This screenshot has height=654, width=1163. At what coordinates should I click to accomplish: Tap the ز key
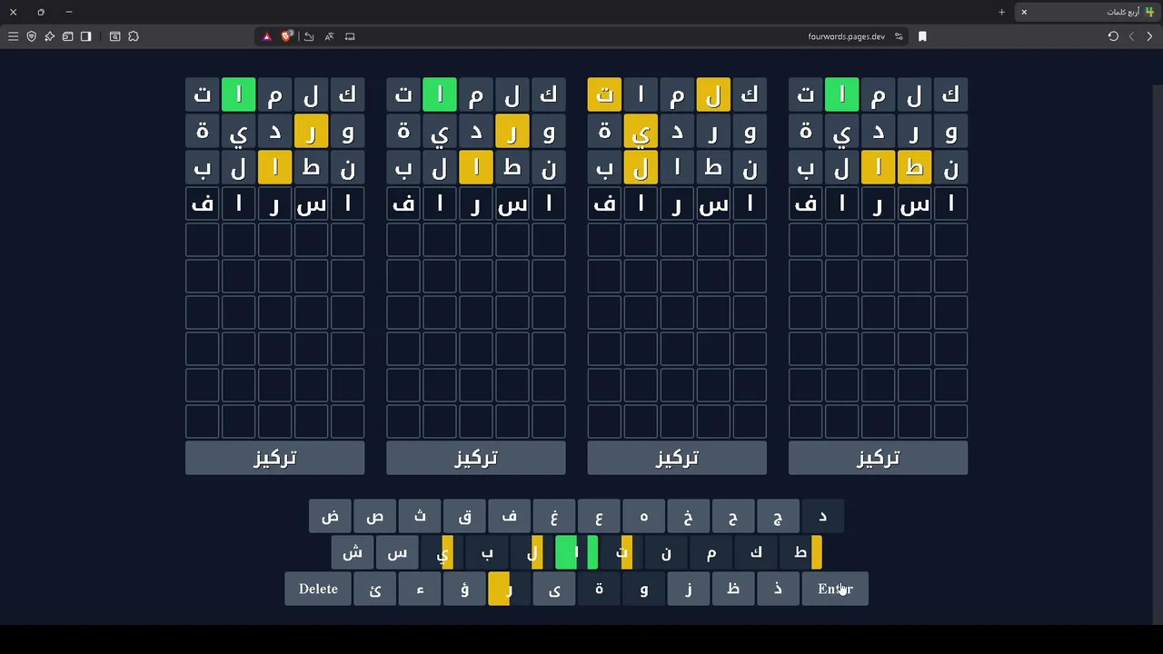[688, 589]
